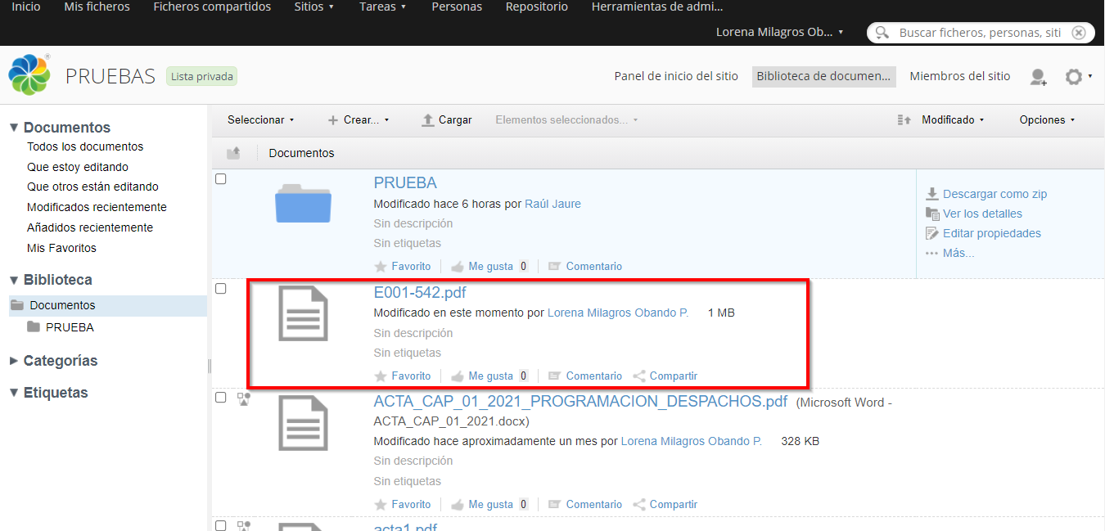The height and width of the screenshot is (531, 1105).
Task: Open the Sitios menu
Action: pos(314,7)
